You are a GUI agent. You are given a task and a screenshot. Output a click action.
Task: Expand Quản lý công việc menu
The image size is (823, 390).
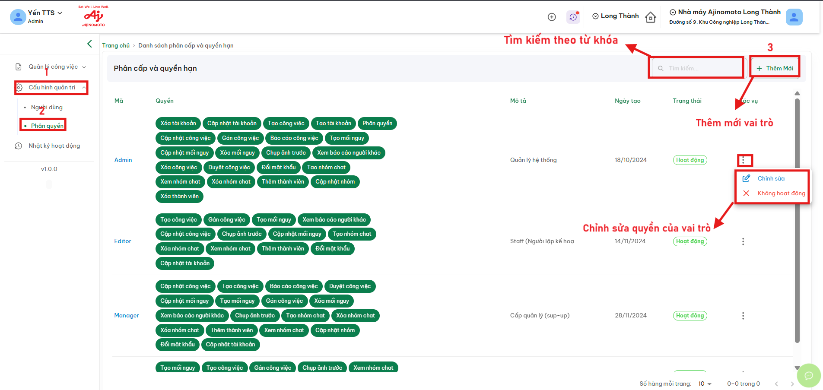pos(52,67)
